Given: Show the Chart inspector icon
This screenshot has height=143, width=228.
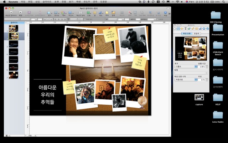Looking at the screenshot, I should (x=200, y=29).
